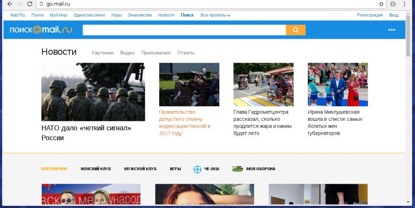
Task: Open Знакомства in the top navigation
Action: 140,15
